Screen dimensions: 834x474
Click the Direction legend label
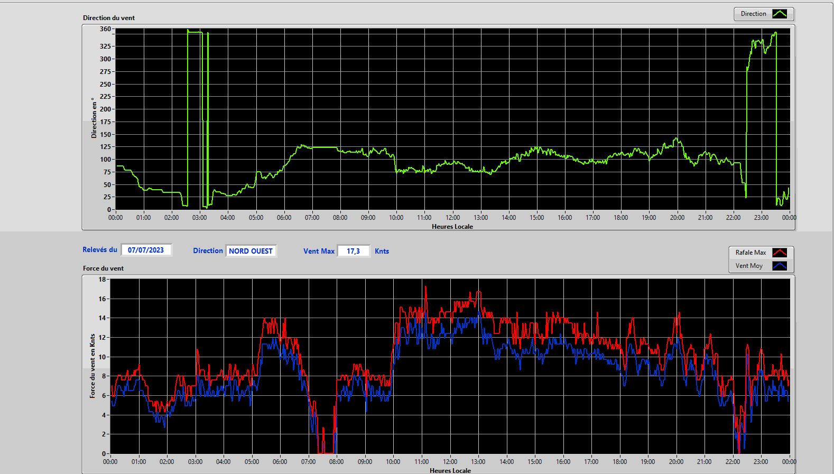pos(753,14)
